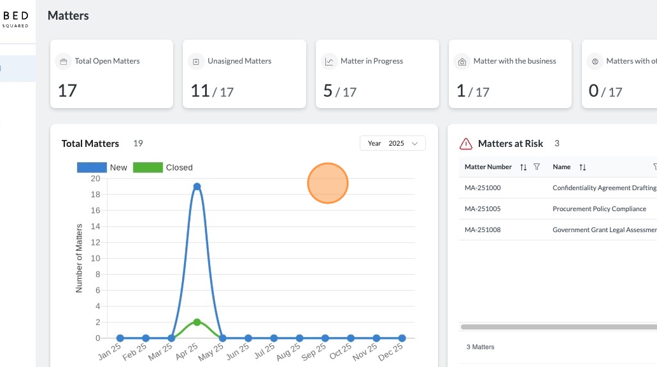657x367 pixels.
Task: Click the Matter with the business icon
Action: point(462,62)
